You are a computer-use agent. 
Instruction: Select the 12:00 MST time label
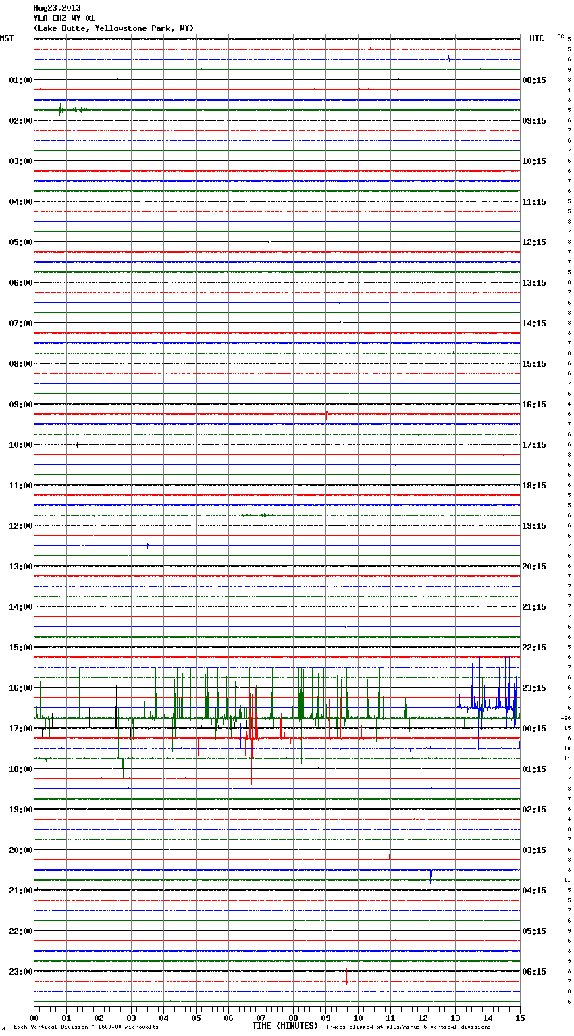tap(21, 526)
